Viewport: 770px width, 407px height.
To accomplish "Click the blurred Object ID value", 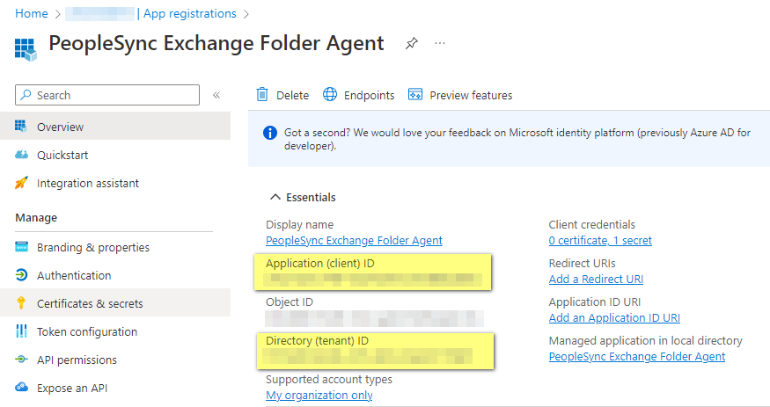I will click(x=374, y=318).
